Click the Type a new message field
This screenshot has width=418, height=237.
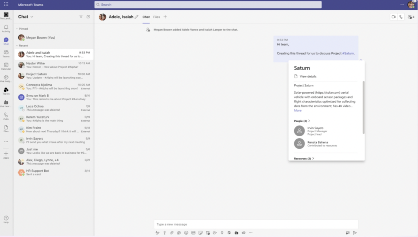click(256, 224)
